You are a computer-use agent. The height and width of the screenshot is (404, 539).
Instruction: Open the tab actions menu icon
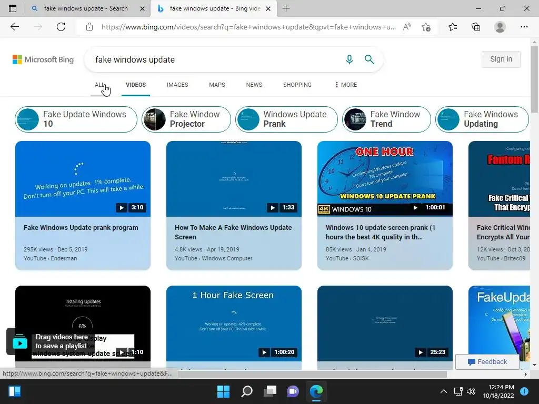click(x=13, y=8)
